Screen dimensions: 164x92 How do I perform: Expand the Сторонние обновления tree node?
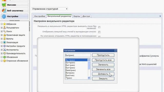tap(2, 61)
